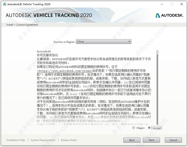Click the License Agreement breadcrumb text
Screen dimensions: 188x147
[x=27, y=25]
